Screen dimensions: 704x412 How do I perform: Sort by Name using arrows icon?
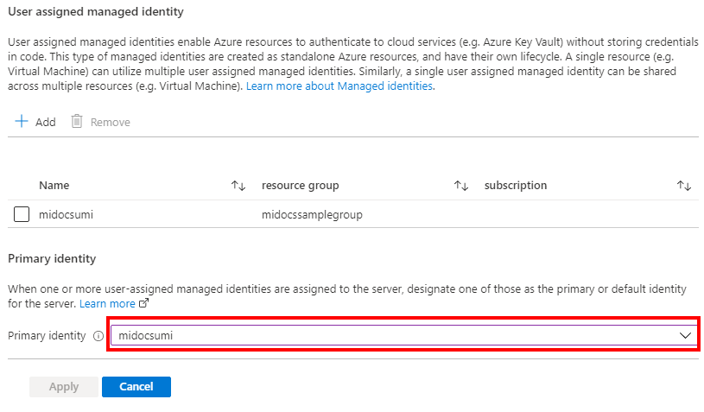tap(238, 186)
